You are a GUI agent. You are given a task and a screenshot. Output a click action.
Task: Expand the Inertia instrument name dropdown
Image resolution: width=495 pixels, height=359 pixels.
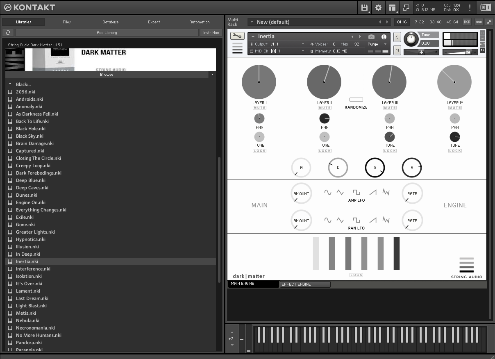coord(253,37)
